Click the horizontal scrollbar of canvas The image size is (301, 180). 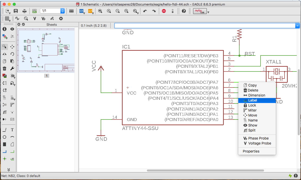coord(205,170)
